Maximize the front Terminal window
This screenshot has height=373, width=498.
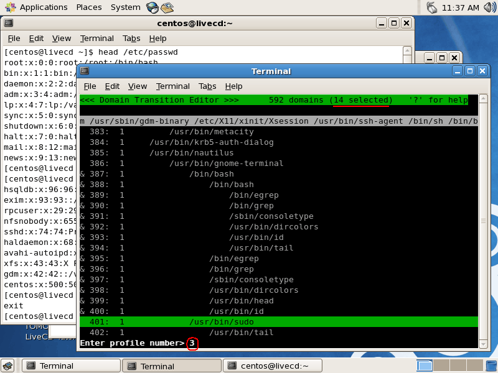pyautogui.click(x=470, y=71)
